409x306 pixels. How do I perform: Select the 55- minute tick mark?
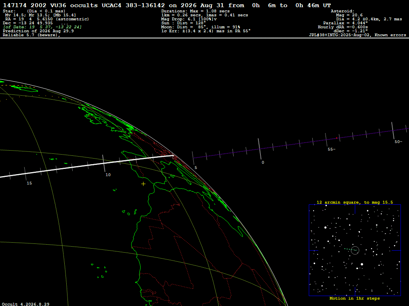[326, 140]
